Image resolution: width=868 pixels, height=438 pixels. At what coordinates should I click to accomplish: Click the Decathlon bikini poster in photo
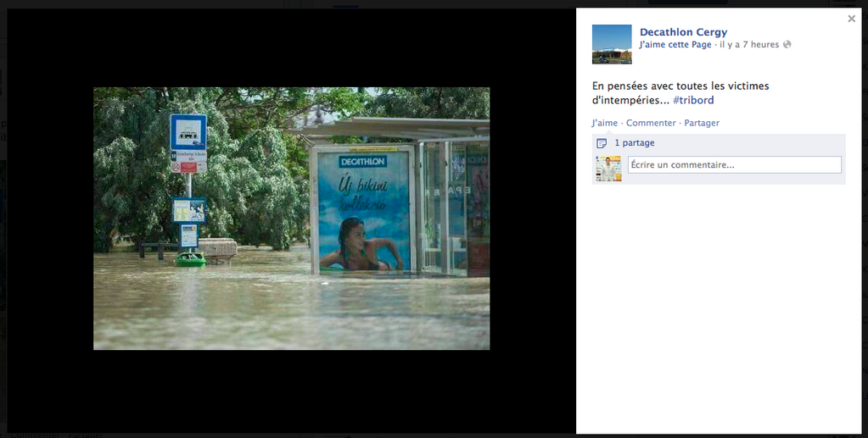(366, 213)
